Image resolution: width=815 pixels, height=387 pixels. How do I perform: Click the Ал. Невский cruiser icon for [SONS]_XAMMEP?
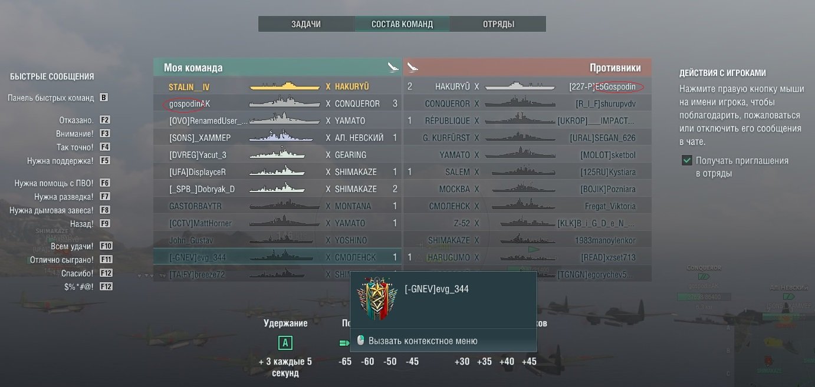coord(277,138)
